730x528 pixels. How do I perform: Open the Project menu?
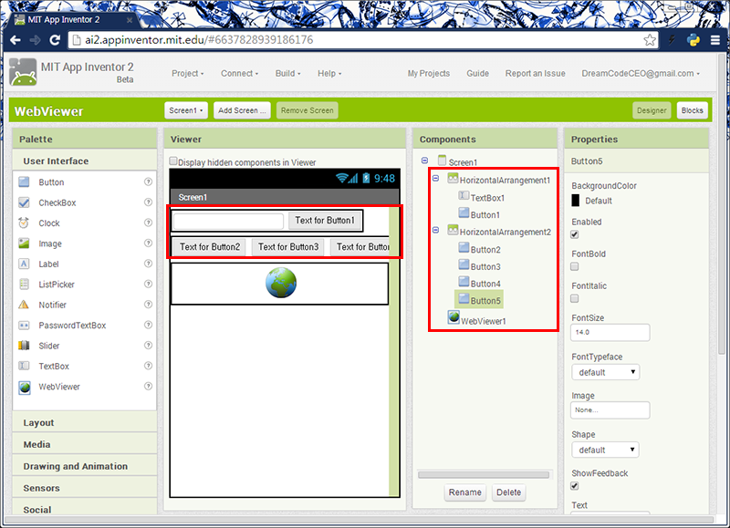click(x=188, y=74)
